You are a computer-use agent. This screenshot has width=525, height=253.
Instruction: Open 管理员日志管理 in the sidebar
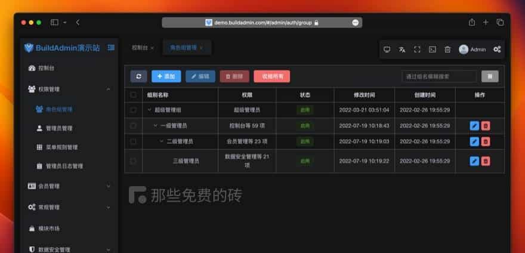69,166
